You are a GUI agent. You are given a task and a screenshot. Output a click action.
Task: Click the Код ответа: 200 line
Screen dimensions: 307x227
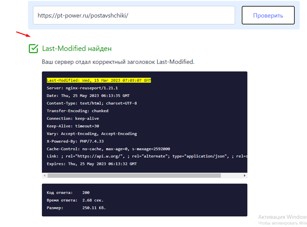68,193
